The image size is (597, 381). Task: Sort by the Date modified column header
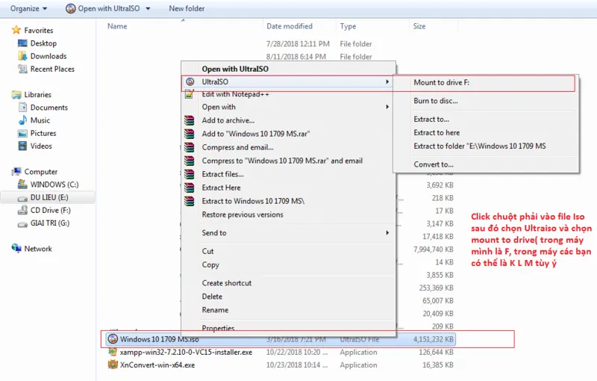click(290, 26)
